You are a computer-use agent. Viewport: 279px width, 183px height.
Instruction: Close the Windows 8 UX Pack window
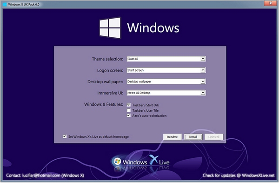(270, 3)
